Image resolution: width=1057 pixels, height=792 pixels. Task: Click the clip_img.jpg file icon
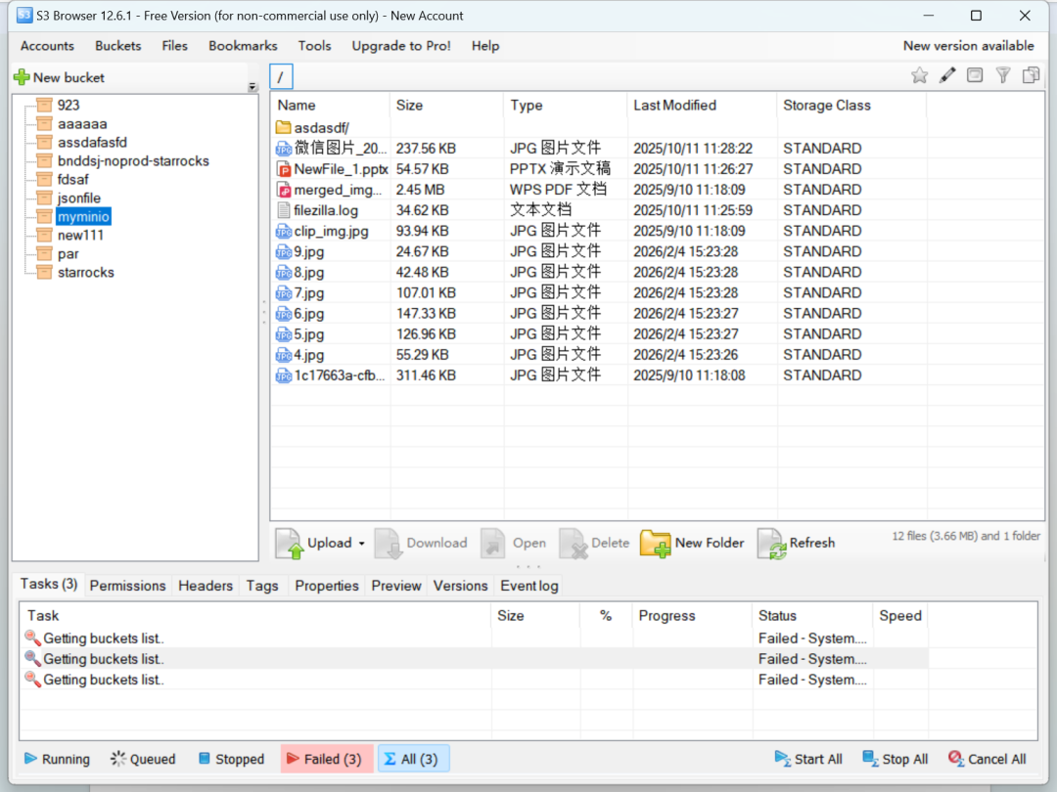point(284,231)
